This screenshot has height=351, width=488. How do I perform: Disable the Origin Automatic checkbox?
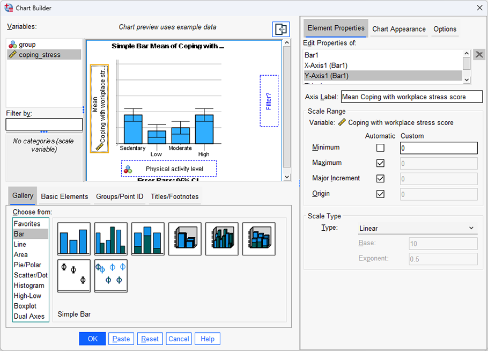click(x=380, y=194)
